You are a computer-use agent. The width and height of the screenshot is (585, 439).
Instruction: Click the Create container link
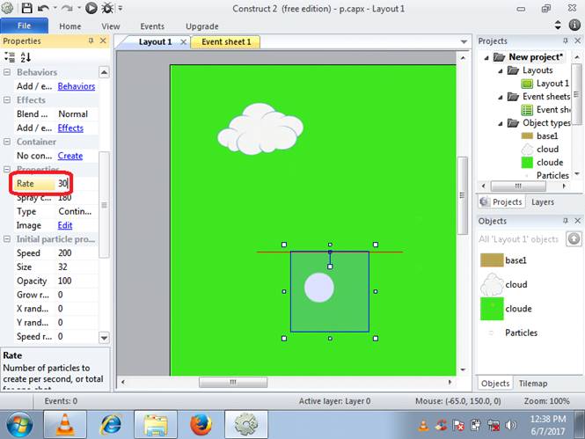(x=70, y=156)
